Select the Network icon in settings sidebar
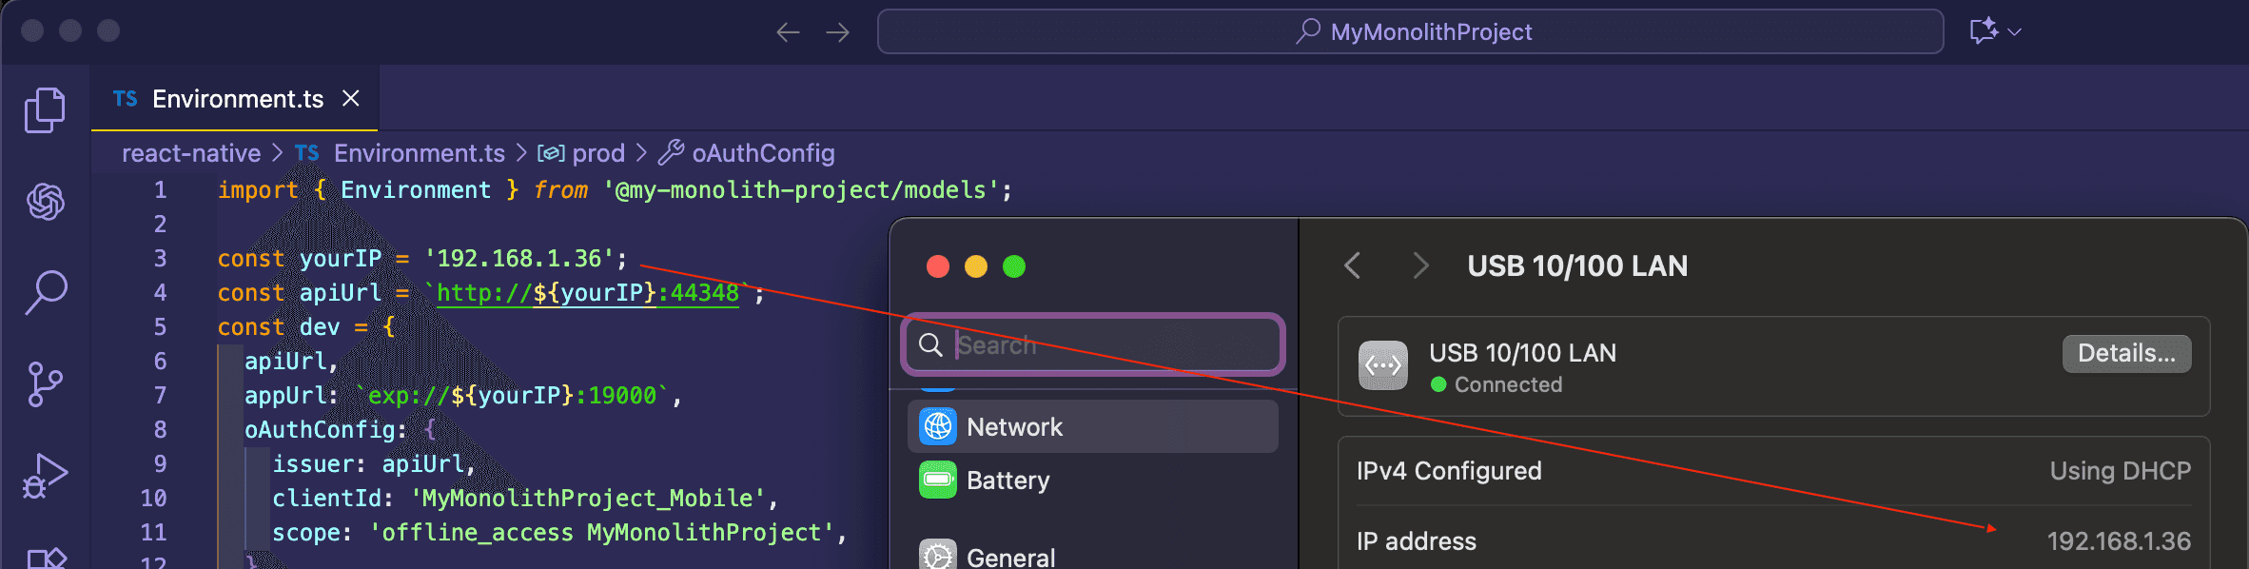Screen dimensions: 2249x569 (x=940, y=426)
